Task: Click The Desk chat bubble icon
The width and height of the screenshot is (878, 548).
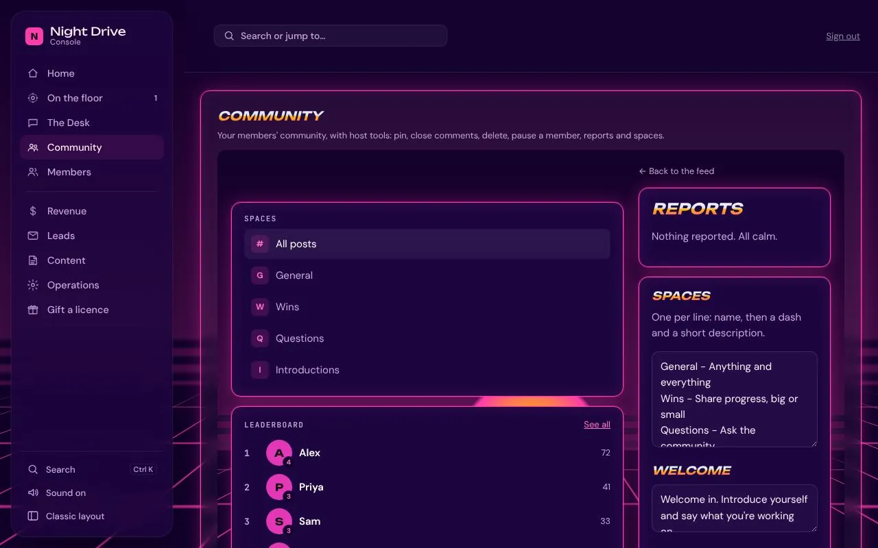Action: click(x=33, y=123)
